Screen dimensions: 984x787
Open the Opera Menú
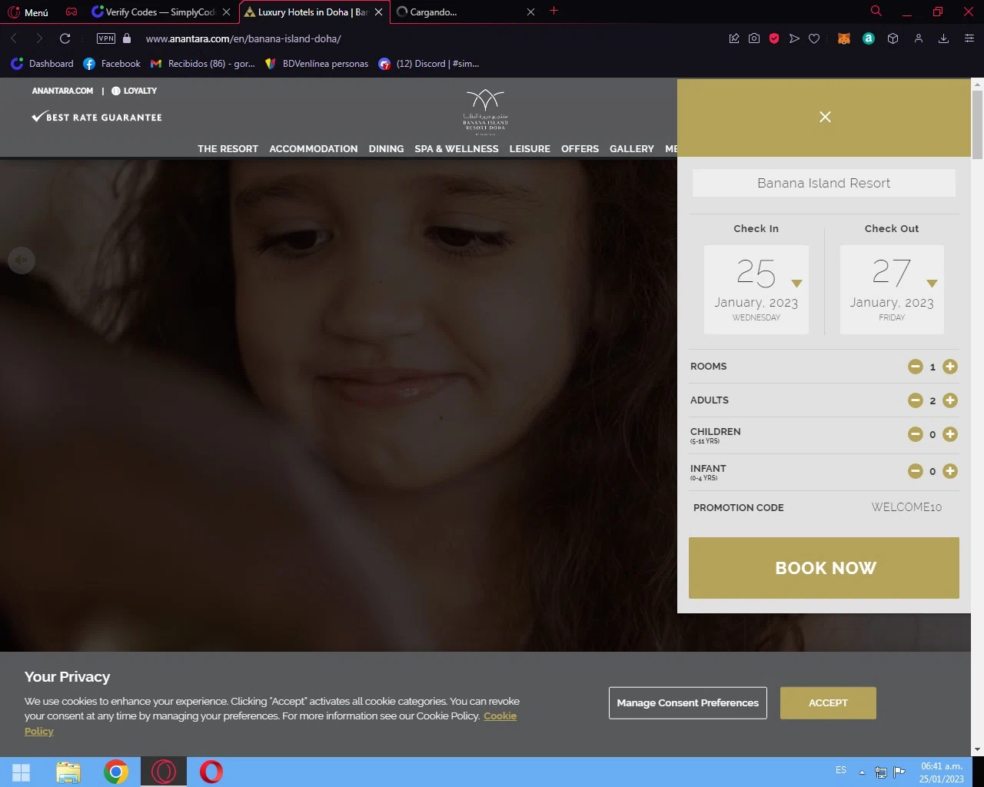28,12
